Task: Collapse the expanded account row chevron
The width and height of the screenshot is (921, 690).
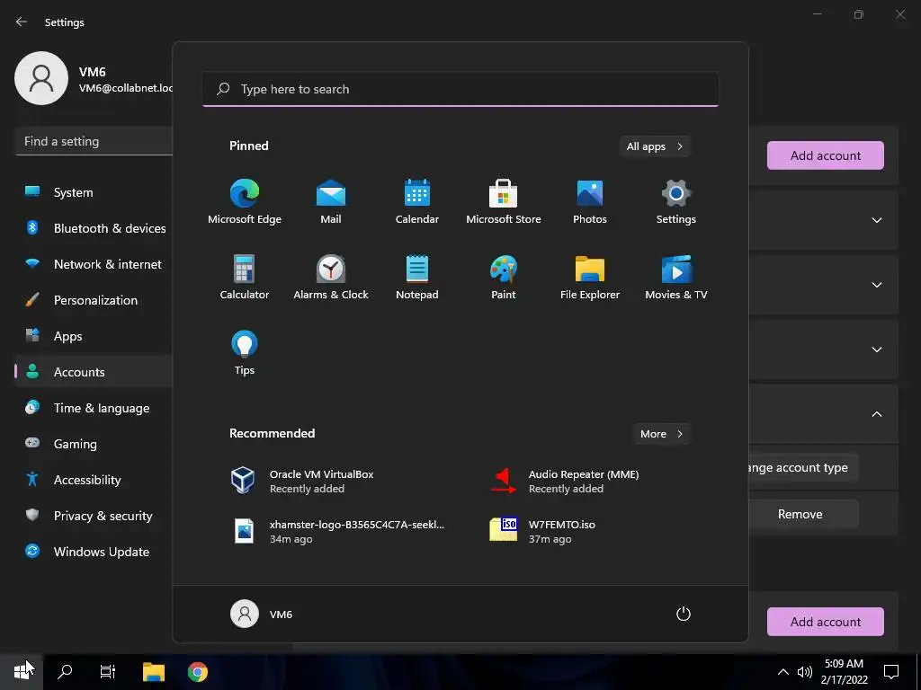Action: pos(877,414)
